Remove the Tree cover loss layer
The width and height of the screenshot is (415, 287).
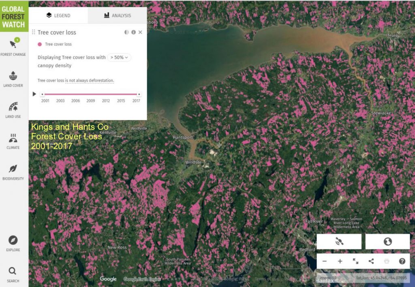point(140,32)
